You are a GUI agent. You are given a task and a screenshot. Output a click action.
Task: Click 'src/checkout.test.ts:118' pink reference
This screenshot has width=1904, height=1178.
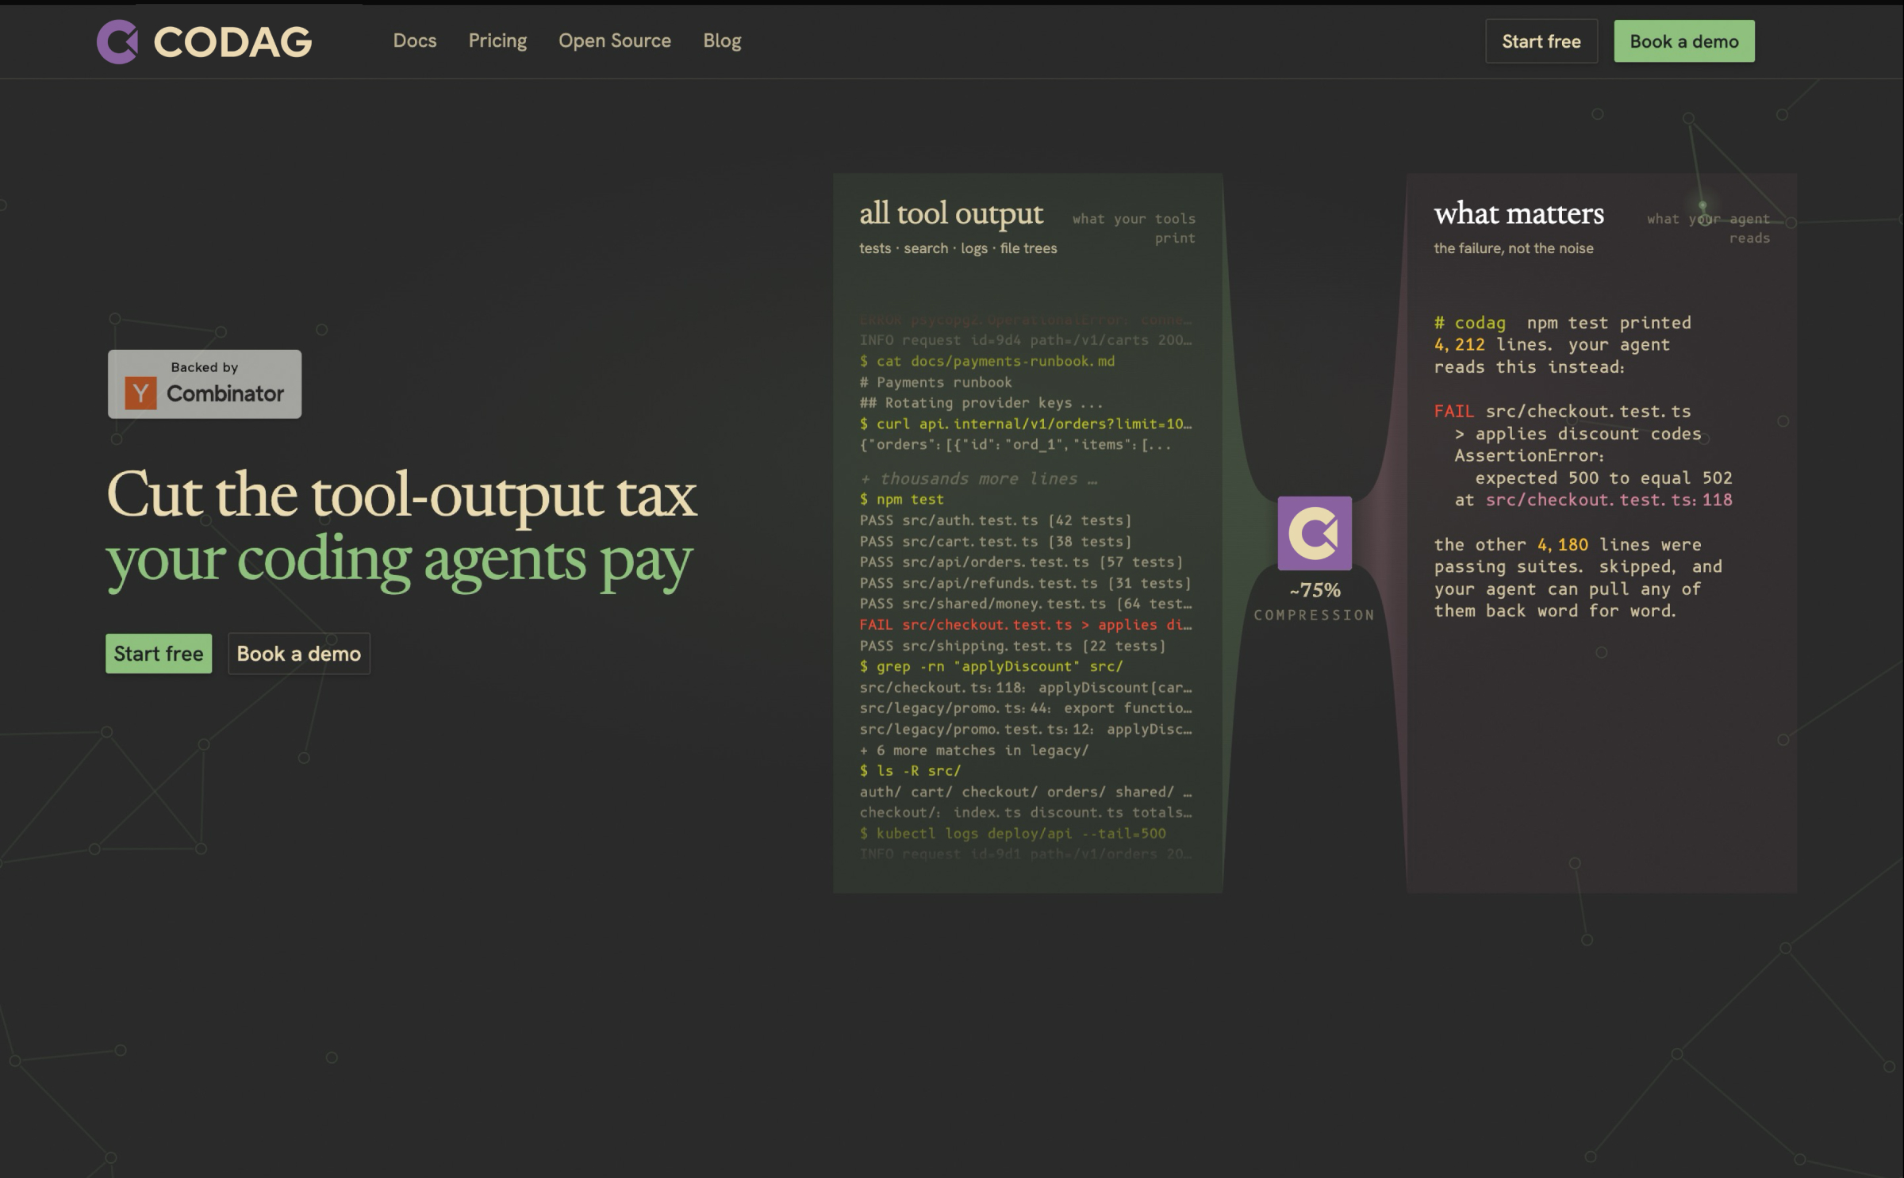point(1609,500)
